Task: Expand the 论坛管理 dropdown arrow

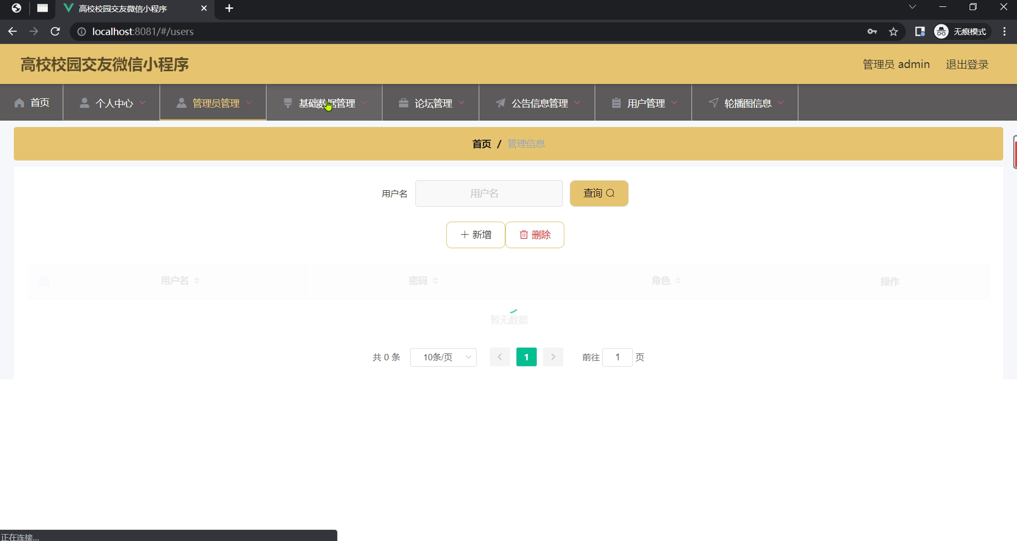Action: pos(461,103)
